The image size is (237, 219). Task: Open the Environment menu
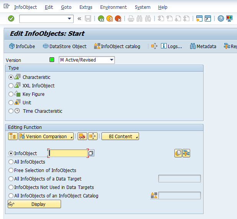click(x=113, y=7)
